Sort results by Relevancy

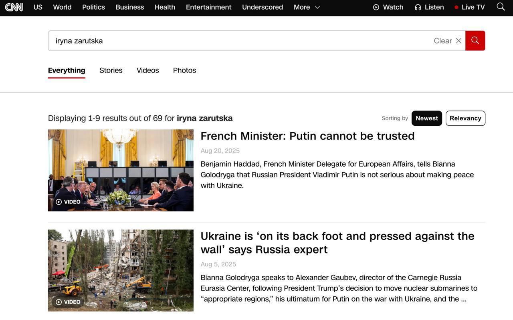(x=465, y=118)
